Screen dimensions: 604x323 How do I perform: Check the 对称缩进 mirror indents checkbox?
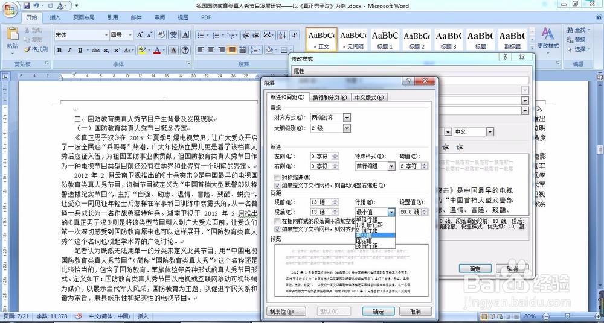point(277,178)
